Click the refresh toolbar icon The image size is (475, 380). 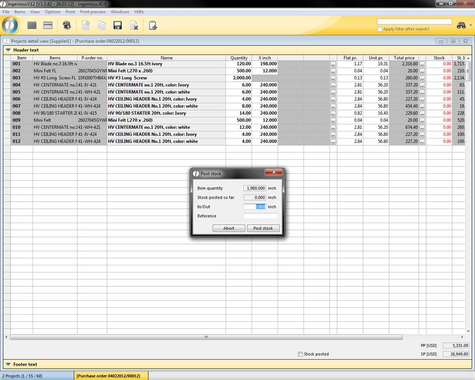pyautogui.click(x=67, y=25)
